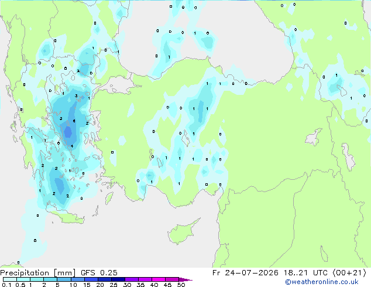Click the '(00+21)' forecast offset text
The width and height of the screenshot is (371, 287).
pyautogui.click(x=349, y=273)
